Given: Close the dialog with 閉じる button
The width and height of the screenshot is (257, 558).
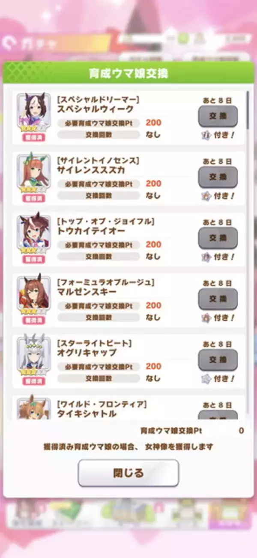Looking at the screenshot, I should coord(128,473).
